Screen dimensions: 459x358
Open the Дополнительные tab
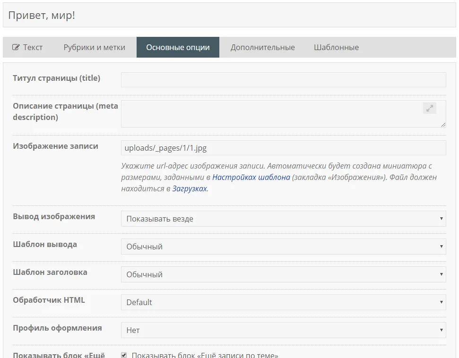click(x=262, y=47)
